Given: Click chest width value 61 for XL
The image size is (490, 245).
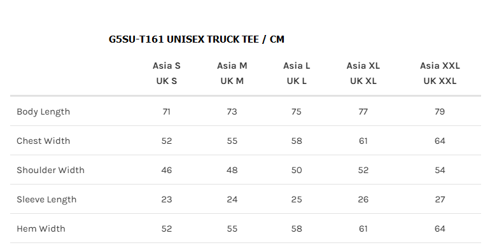Looking at the screenshot, I should (363, 141).
